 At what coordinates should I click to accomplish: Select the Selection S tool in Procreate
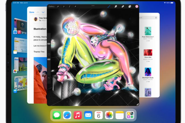tap(69, 7)
